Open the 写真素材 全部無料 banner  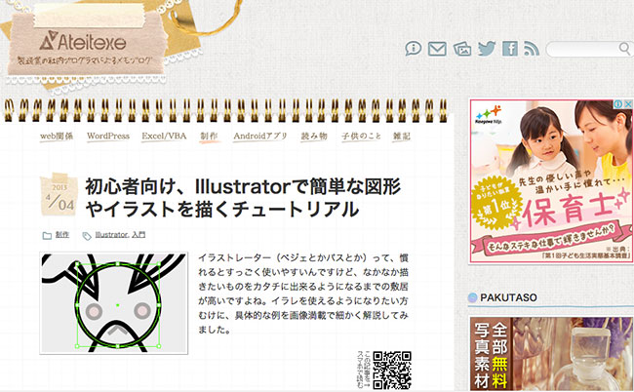(551, 354)
